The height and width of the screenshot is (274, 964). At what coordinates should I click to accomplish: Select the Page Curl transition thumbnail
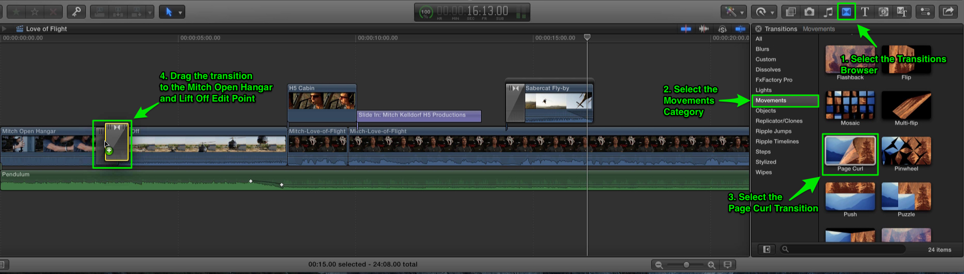[850, 151]
